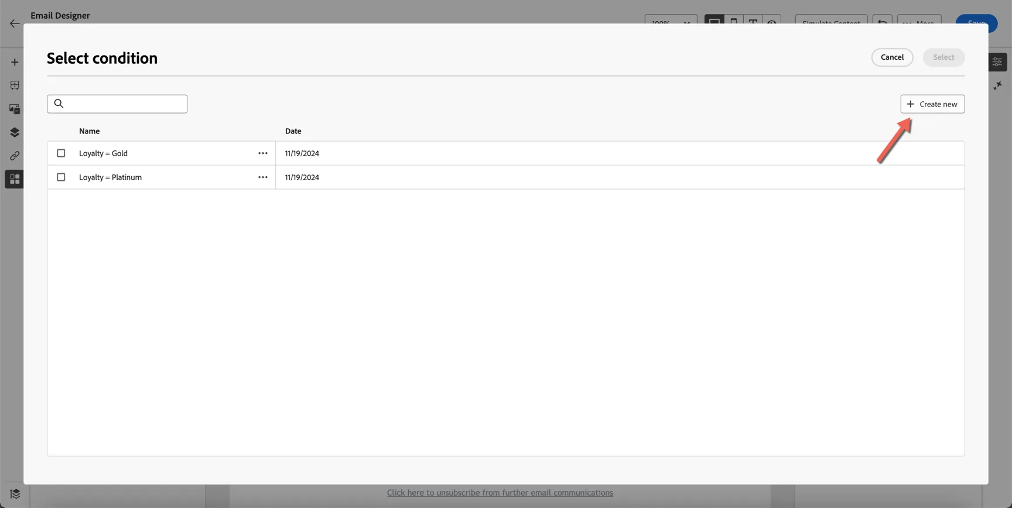Click the bottom-left layers list icon

coord(15,494)
